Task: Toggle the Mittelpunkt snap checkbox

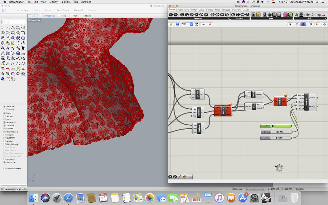Action: point(4,123)
